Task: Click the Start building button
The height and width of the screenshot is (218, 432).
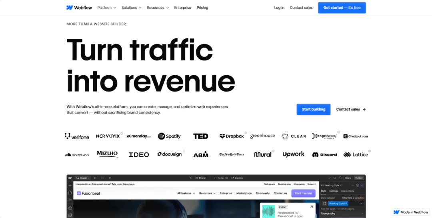Action: (x=314, y=110)
